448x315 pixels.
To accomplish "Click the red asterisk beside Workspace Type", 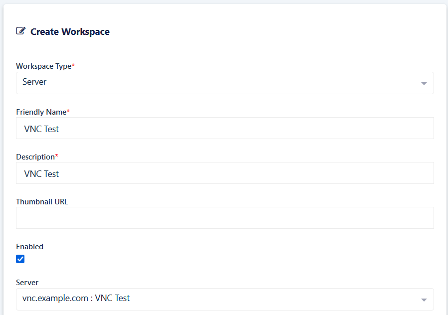I will [73, 66].
